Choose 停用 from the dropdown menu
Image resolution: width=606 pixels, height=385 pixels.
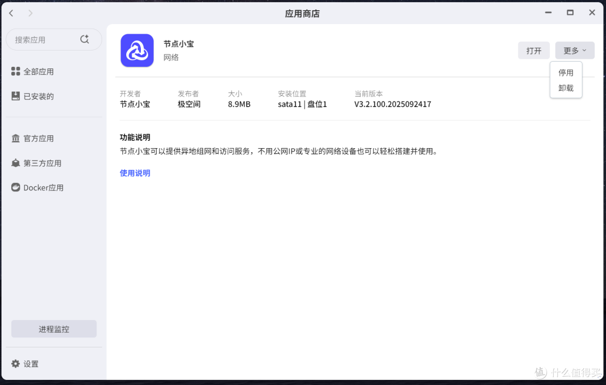[566, 72]
